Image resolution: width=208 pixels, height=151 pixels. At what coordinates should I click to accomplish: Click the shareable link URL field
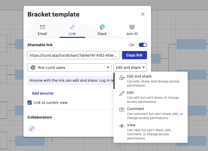(74, 55)
